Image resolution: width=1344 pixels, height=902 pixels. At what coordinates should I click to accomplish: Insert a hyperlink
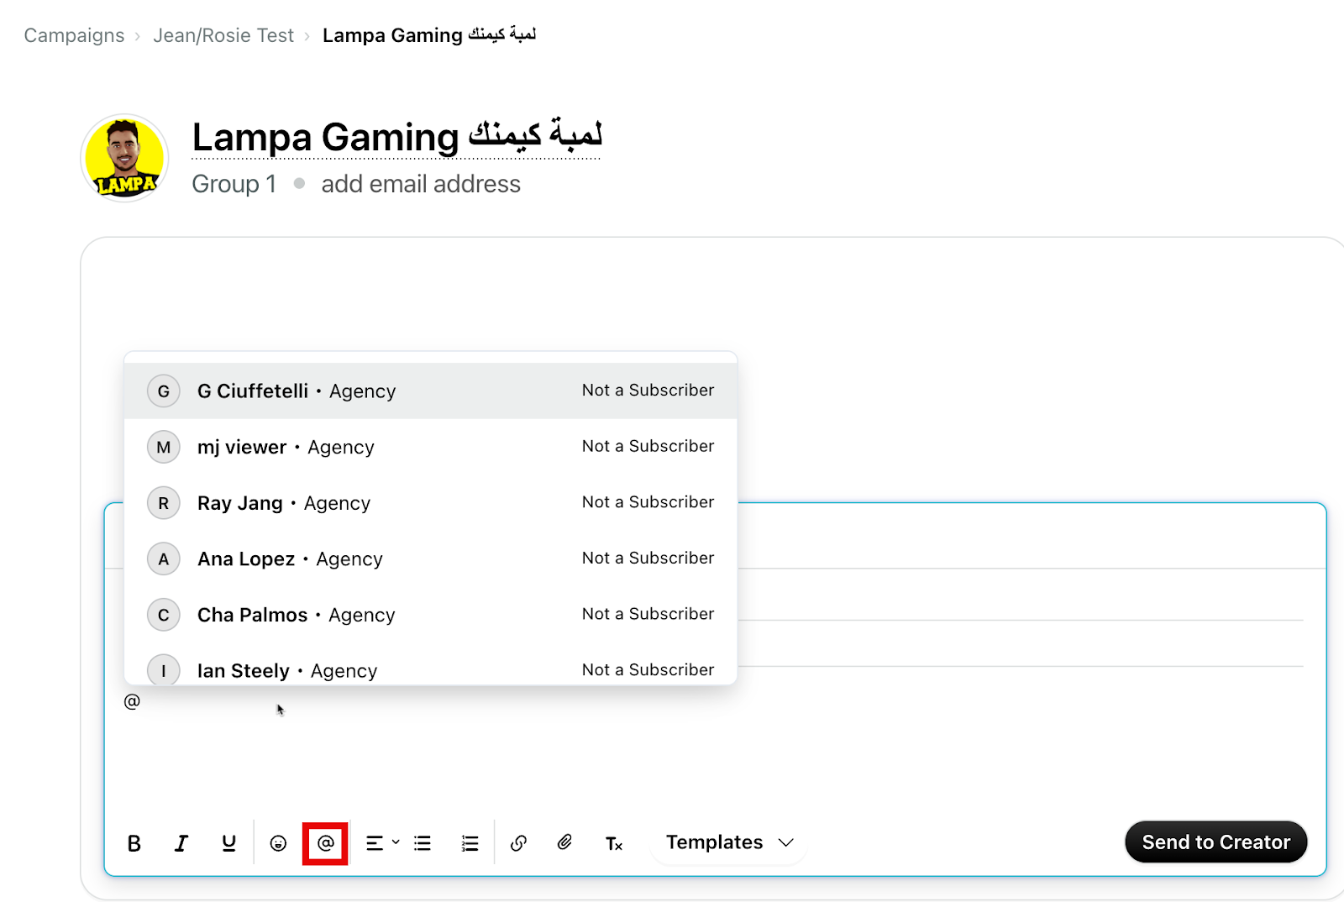(518, 843)
